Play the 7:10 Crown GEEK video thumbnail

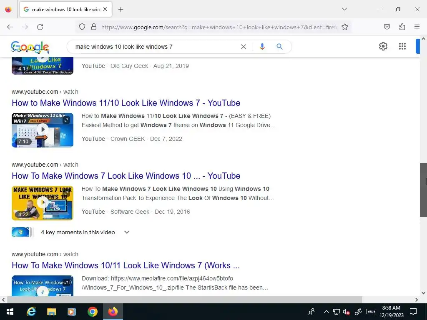pyautogui.click(x=43, y=130)
